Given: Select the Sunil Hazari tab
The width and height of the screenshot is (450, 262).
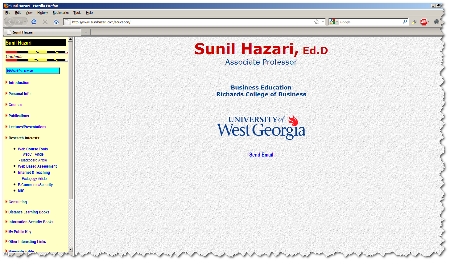Looking at the screenshot, I should pos(42,32).
